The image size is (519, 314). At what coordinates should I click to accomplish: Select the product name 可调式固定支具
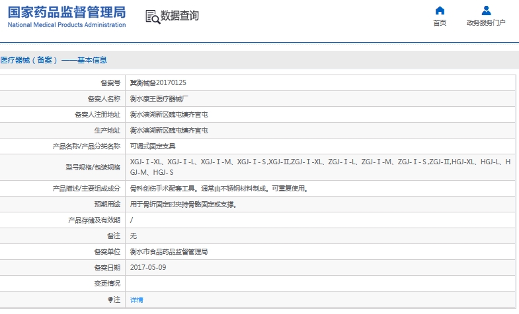pos(153,146)
